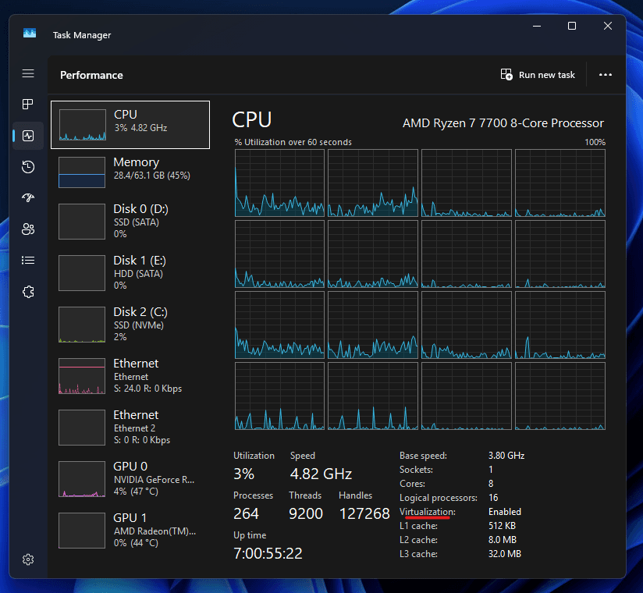Image resolution: width=643 pixels, height=593 pixels.
Task: Click the Handles count 127268
Action: pyautogui.click(x=364, y=513)
